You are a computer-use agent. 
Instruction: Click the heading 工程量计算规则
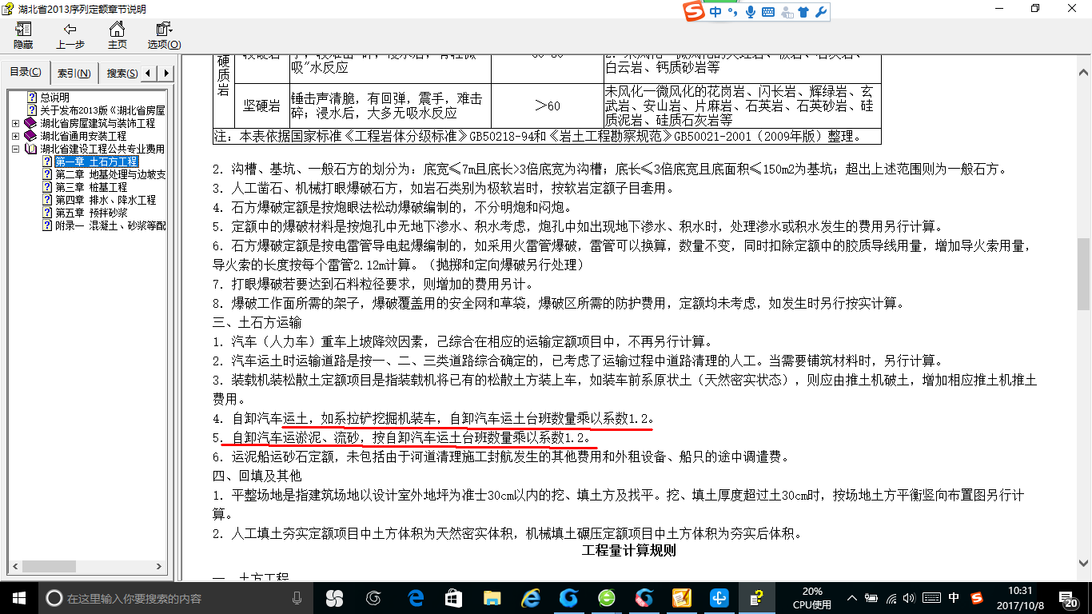click(x=629, y=551)
